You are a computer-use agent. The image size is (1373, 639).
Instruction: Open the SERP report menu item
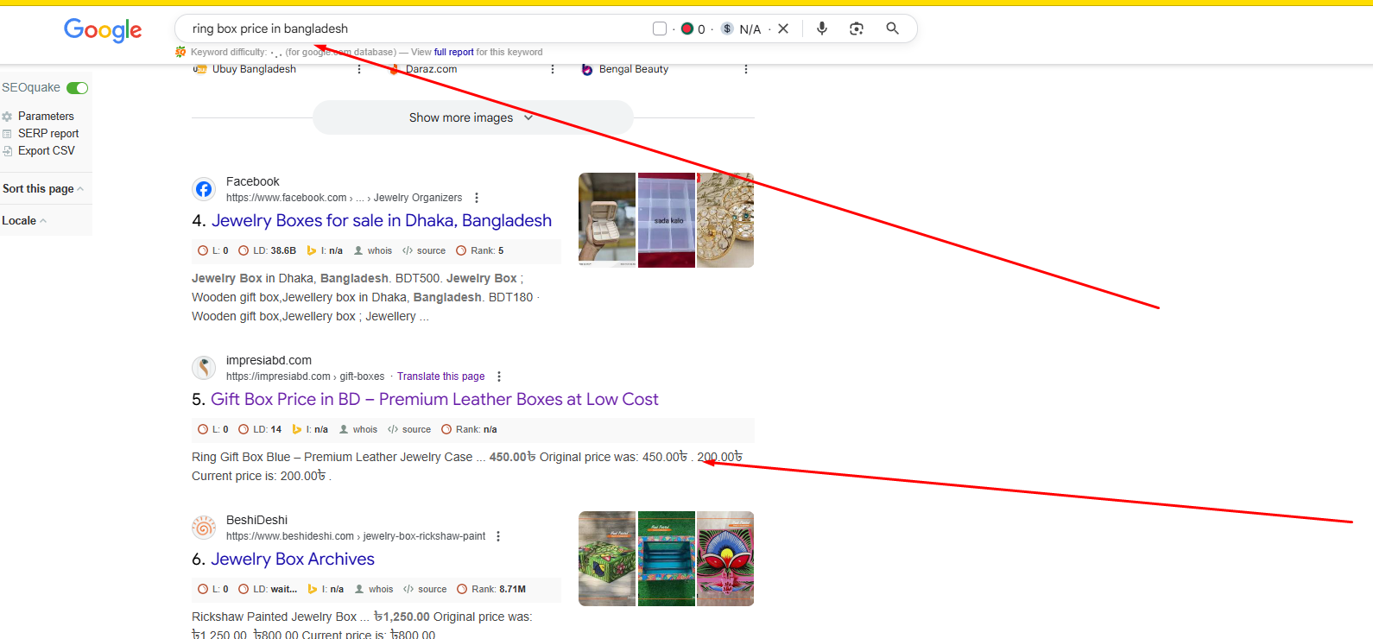point(47,134)
